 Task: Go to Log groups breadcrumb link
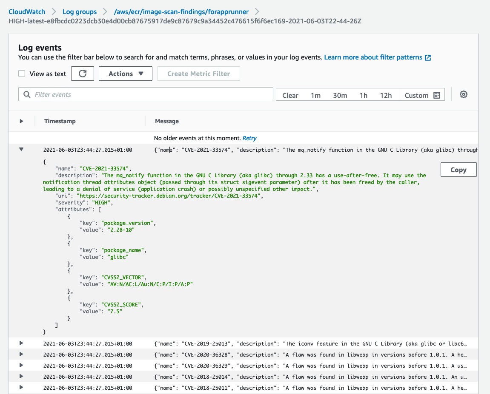tap(80, 12)
